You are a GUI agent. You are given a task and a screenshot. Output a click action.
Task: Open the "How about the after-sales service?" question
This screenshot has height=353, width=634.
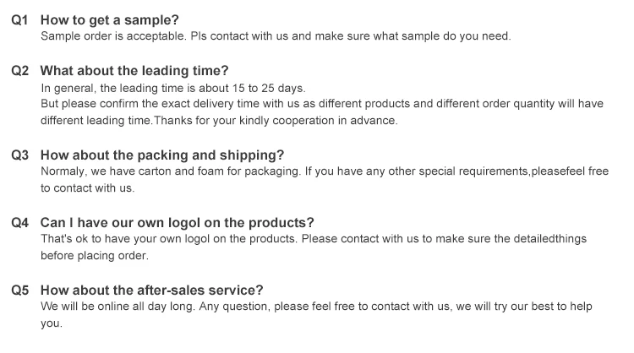click(152, 291)
